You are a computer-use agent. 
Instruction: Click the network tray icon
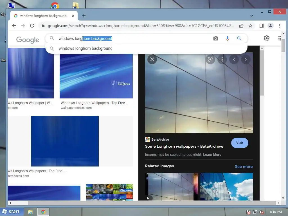coord(255,212)
